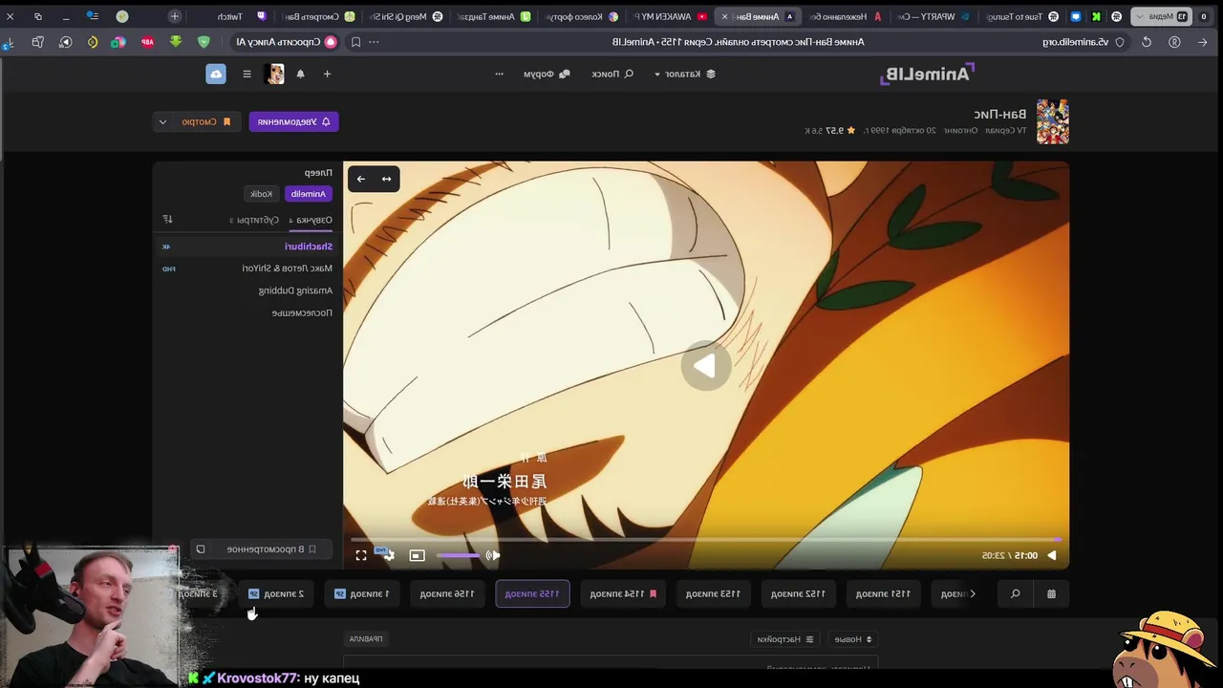
Task: Open comment Настройки button
Action: coord(785,639)
